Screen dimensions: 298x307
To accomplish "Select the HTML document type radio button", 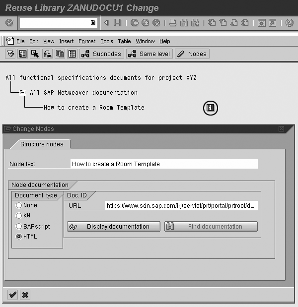I will [x=19, y=237].
